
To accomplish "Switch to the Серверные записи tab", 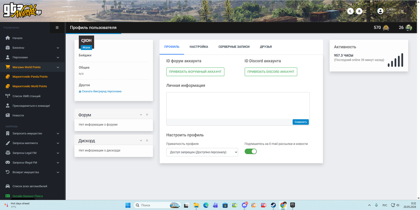I will pyautogui.click(x=234, y=47).
